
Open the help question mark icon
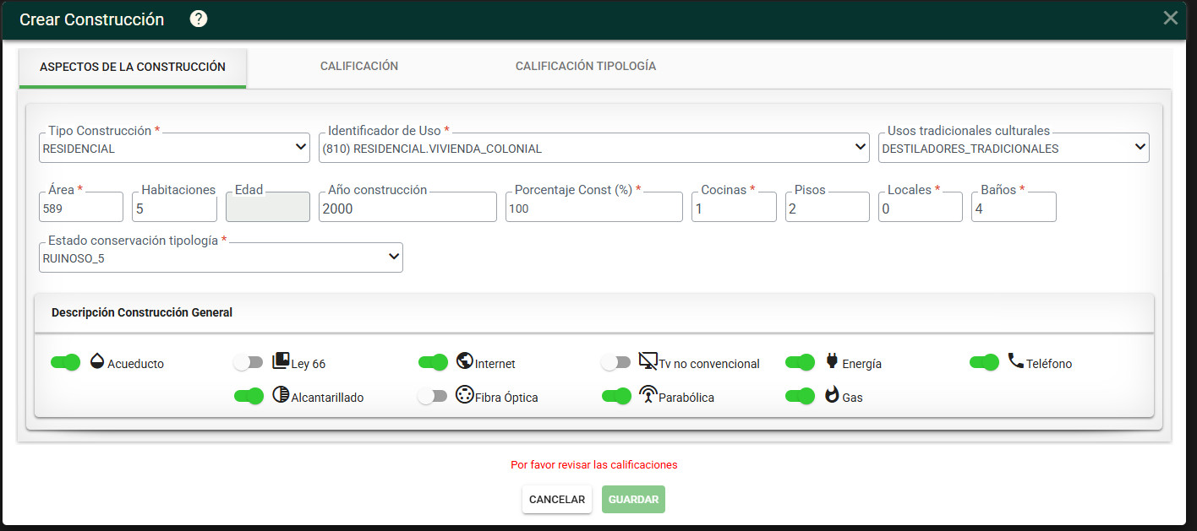click(x=199, y=19)
